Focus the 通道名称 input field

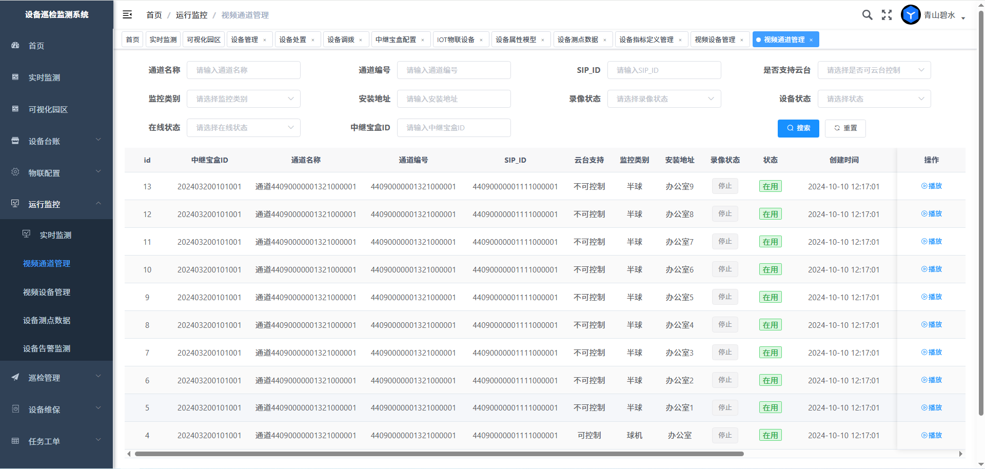[x=244, y=70]
